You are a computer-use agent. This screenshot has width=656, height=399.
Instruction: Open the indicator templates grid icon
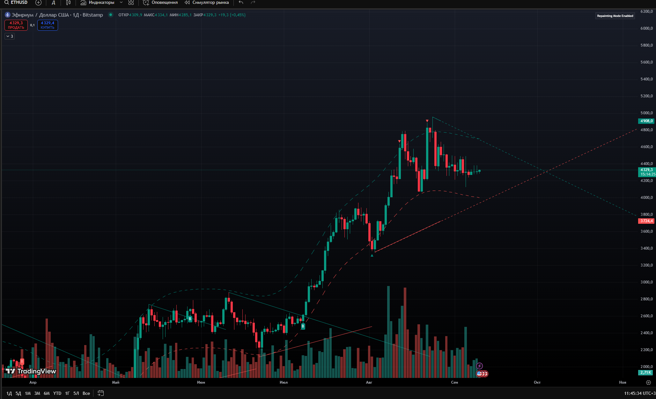click(x=131, y=3)
